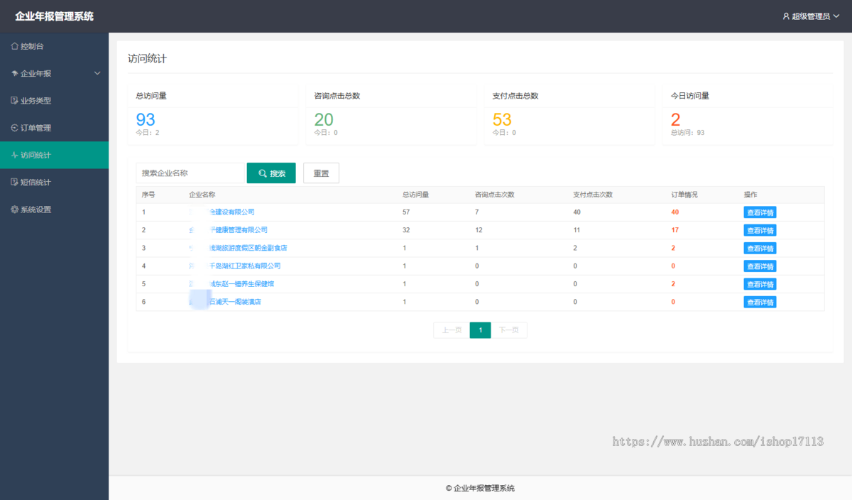Click the 支付点击总数 value 53

pos(502,119)
